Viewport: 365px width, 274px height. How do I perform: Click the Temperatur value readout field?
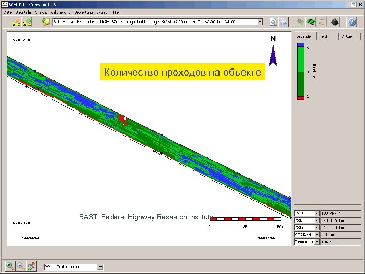(x=341, y=242)
